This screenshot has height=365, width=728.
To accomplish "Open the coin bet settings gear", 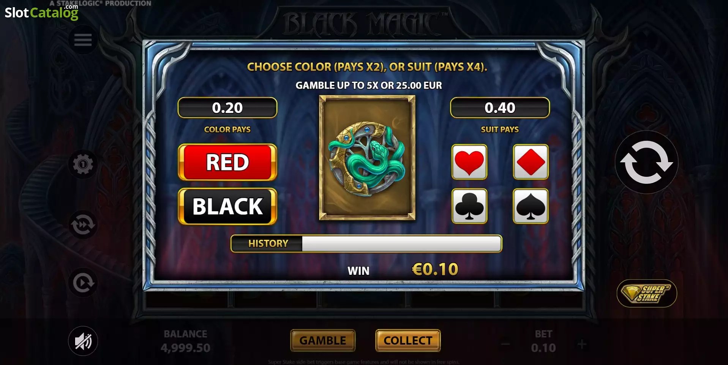I will point(83,164).
